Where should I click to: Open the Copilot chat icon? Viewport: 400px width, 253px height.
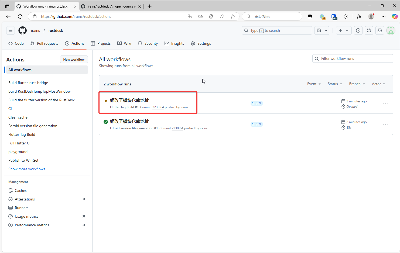[319, 30]
